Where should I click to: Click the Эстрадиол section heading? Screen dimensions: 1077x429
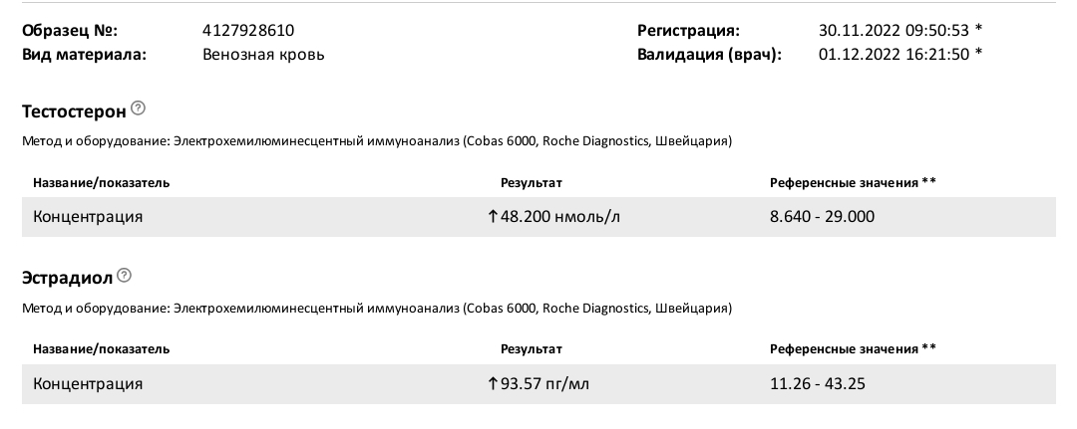[x=68, y=276]
